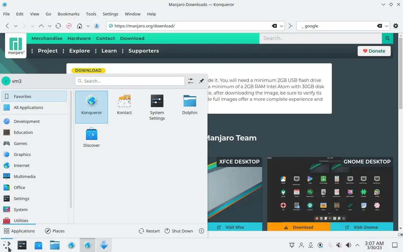Launch Konqueror from the Favorites grid
The width and height of the screenshot is (403, 252).
[92, 107]
